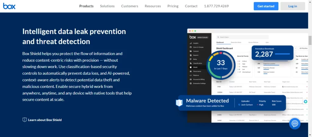Open the Solutions menu
Image resolution: width=312 pixels, height=137 pixels.
(x=107, y=6)
